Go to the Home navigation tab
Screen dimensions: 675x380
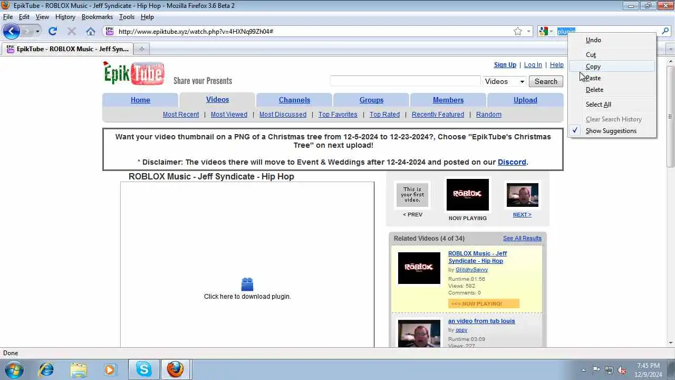click(x=140, y=100)
